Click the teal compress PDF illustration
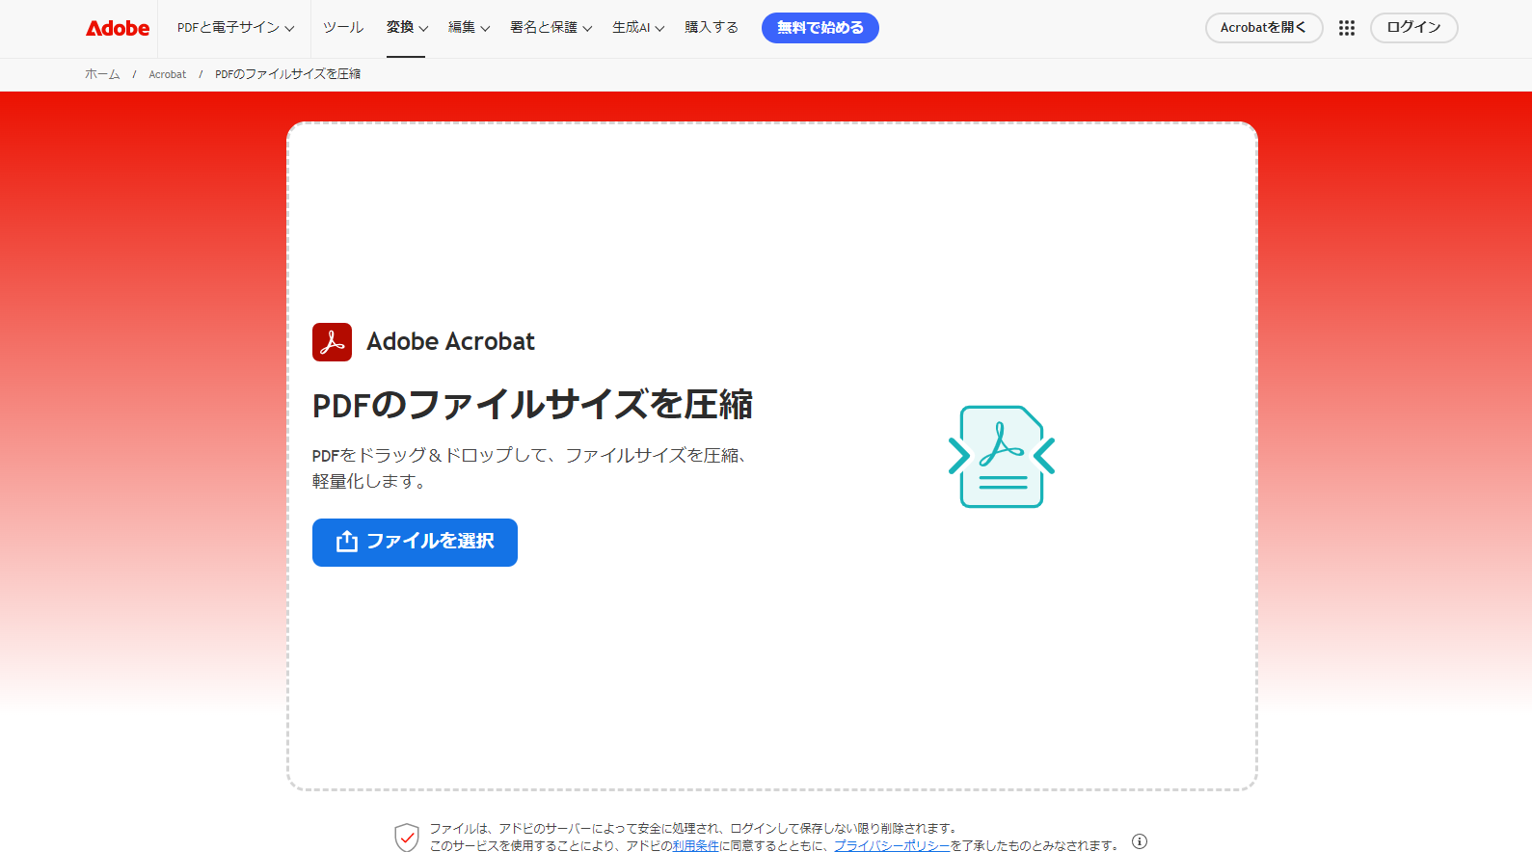The image size is (1532, 852). coord(1002,457)
